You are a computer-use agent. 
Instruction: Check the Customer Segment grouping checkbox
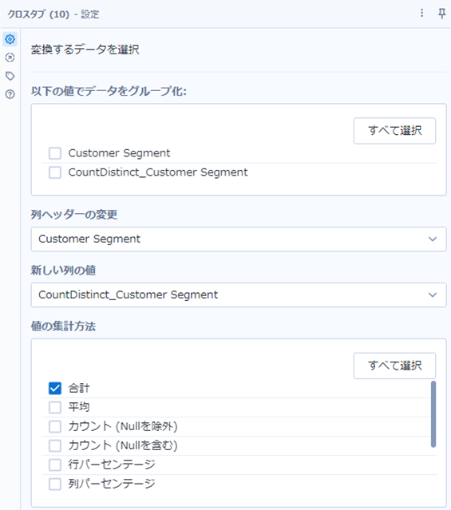(x=54, y=153)
